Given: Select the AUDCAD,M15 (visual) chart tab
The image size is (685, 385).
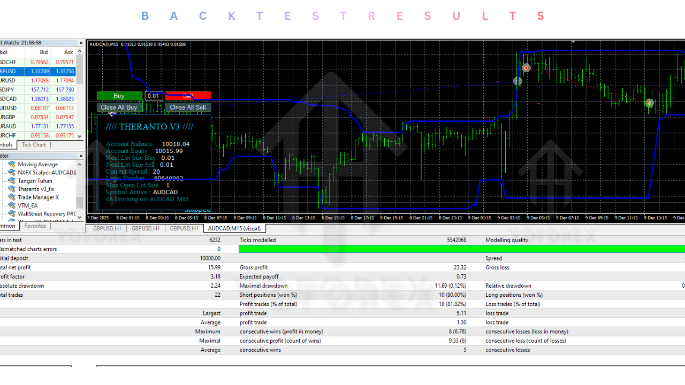Looking at the screenshot, I should coord(234,228).
